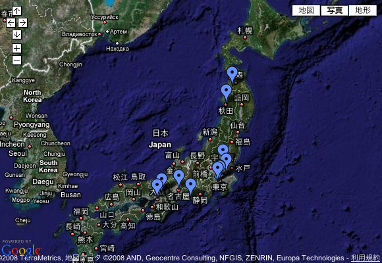Viewport: 382px width, 263px height.
Task: Click the Busan city label
Action: [70, 195]
